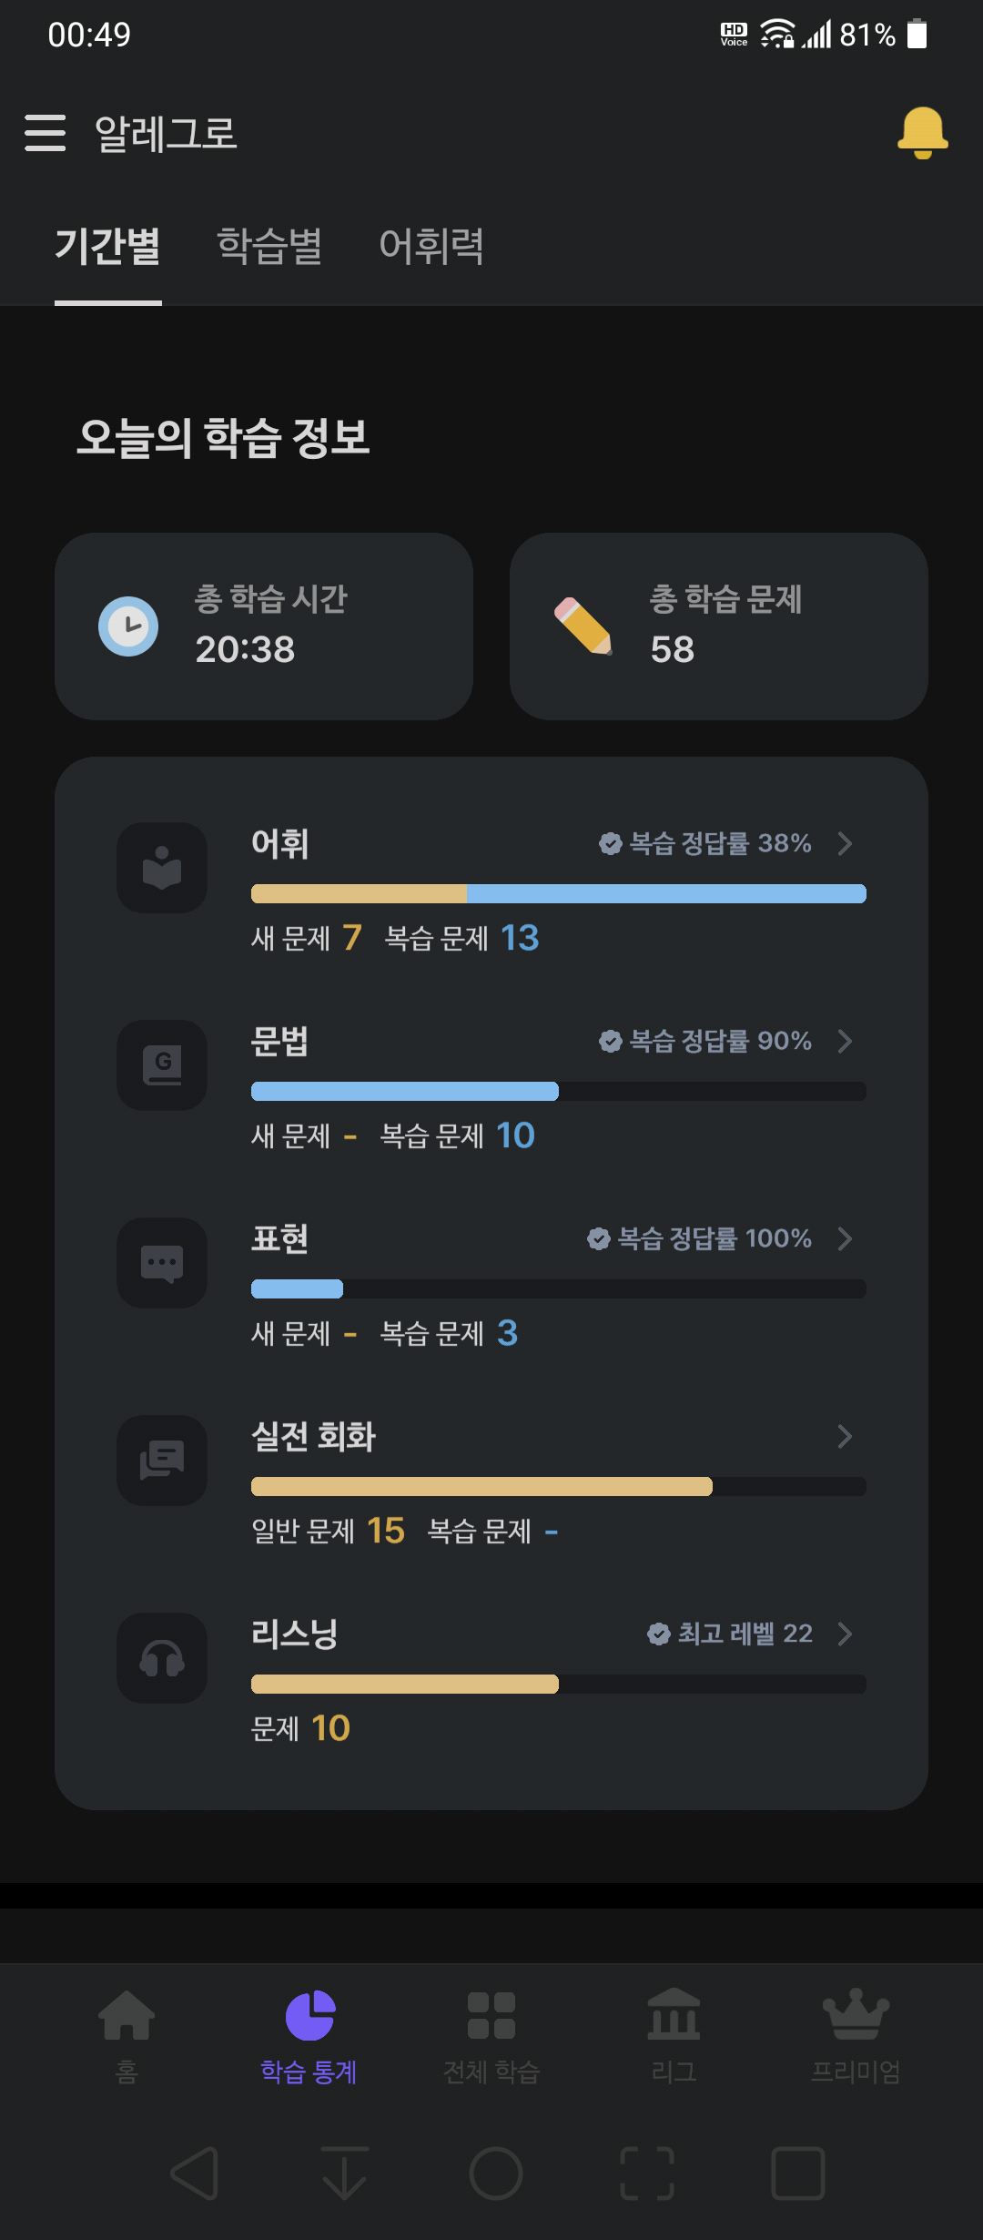Viewport: 983px width, 2240px height.
Task: Tap the yellow notification bell
Action: click(x=923, y=133)
